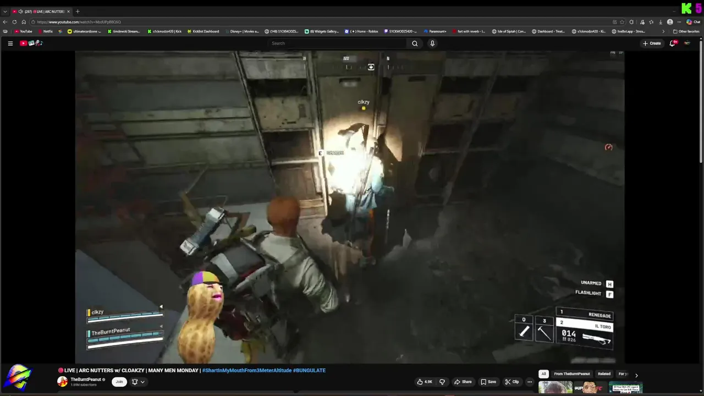Save the video to a playlist
The width and height of the screenshot is (704, 396).
488,382
